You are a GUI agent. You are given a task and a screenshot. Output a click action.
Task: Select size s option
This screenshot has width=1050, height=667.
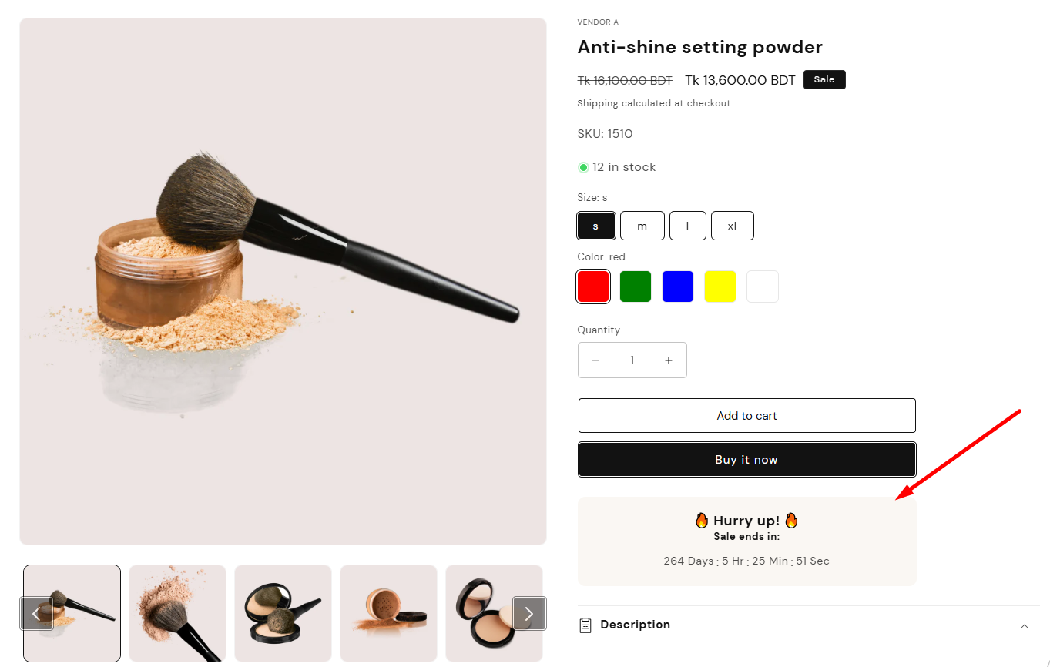click(596, 226)
